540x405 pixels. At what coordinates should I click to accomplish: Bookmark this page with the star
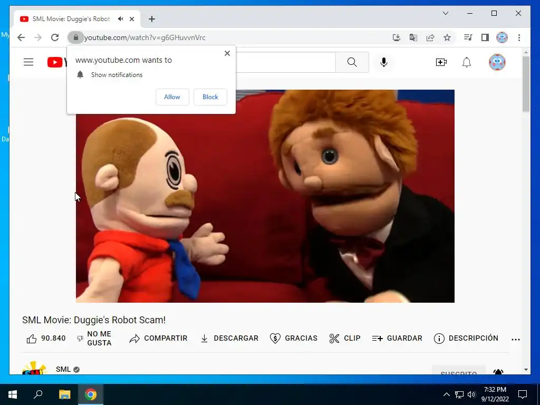pos(447,37)
